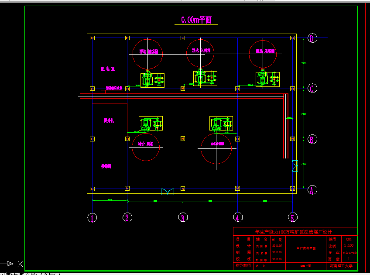Click the 姓名 header cell
The height and width of the screenshot is (275, 370).
click(x=262, y=239)
